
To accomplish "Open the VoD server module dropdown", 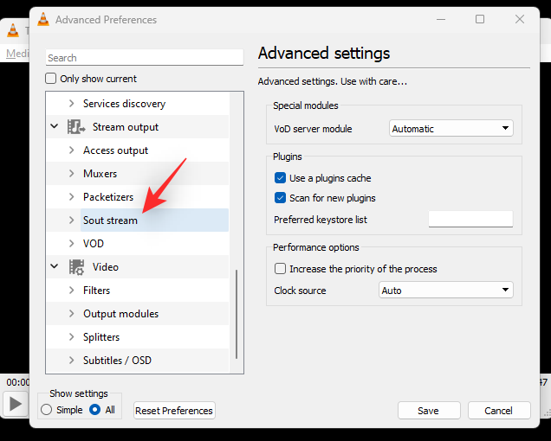I will click(x=451, y=128).
